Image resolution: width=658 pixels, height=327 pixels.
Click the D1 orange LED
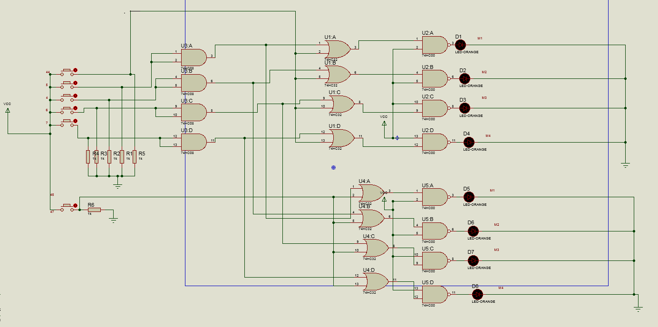click(460, 45)
